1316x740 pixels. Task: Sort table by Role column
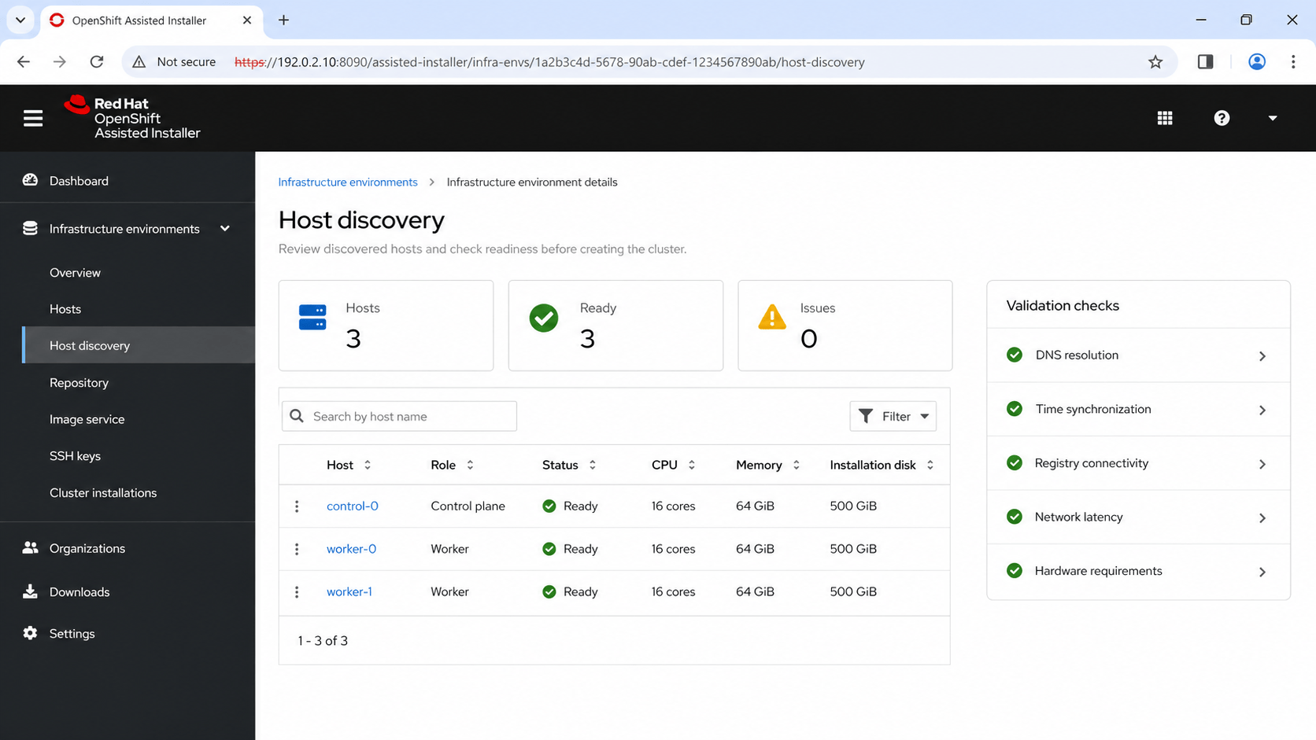click(x=453, y=465)
